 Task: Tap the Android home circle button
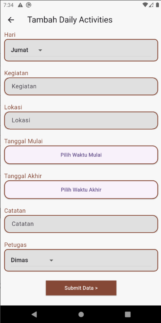point(81,314)
